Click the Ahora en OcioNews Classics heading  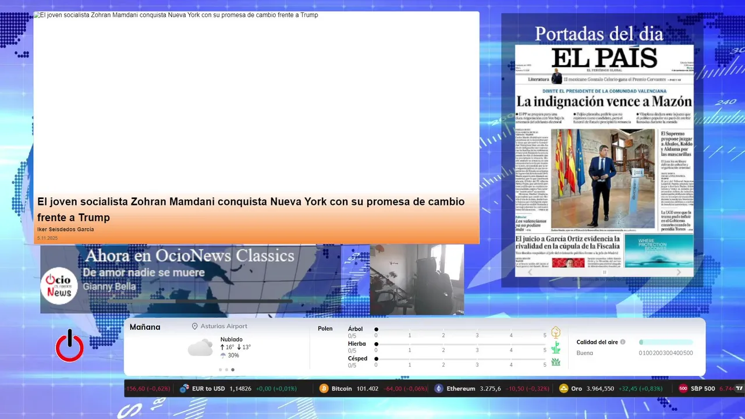pos(190,255)
